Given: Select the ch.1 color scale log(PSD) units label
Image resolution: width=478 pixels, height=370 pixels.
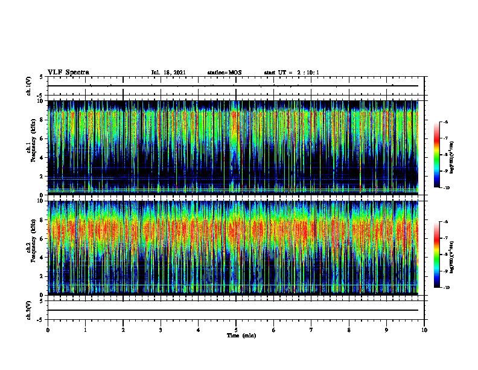Looking at the screenshot, I should click(x=452, y=158).
